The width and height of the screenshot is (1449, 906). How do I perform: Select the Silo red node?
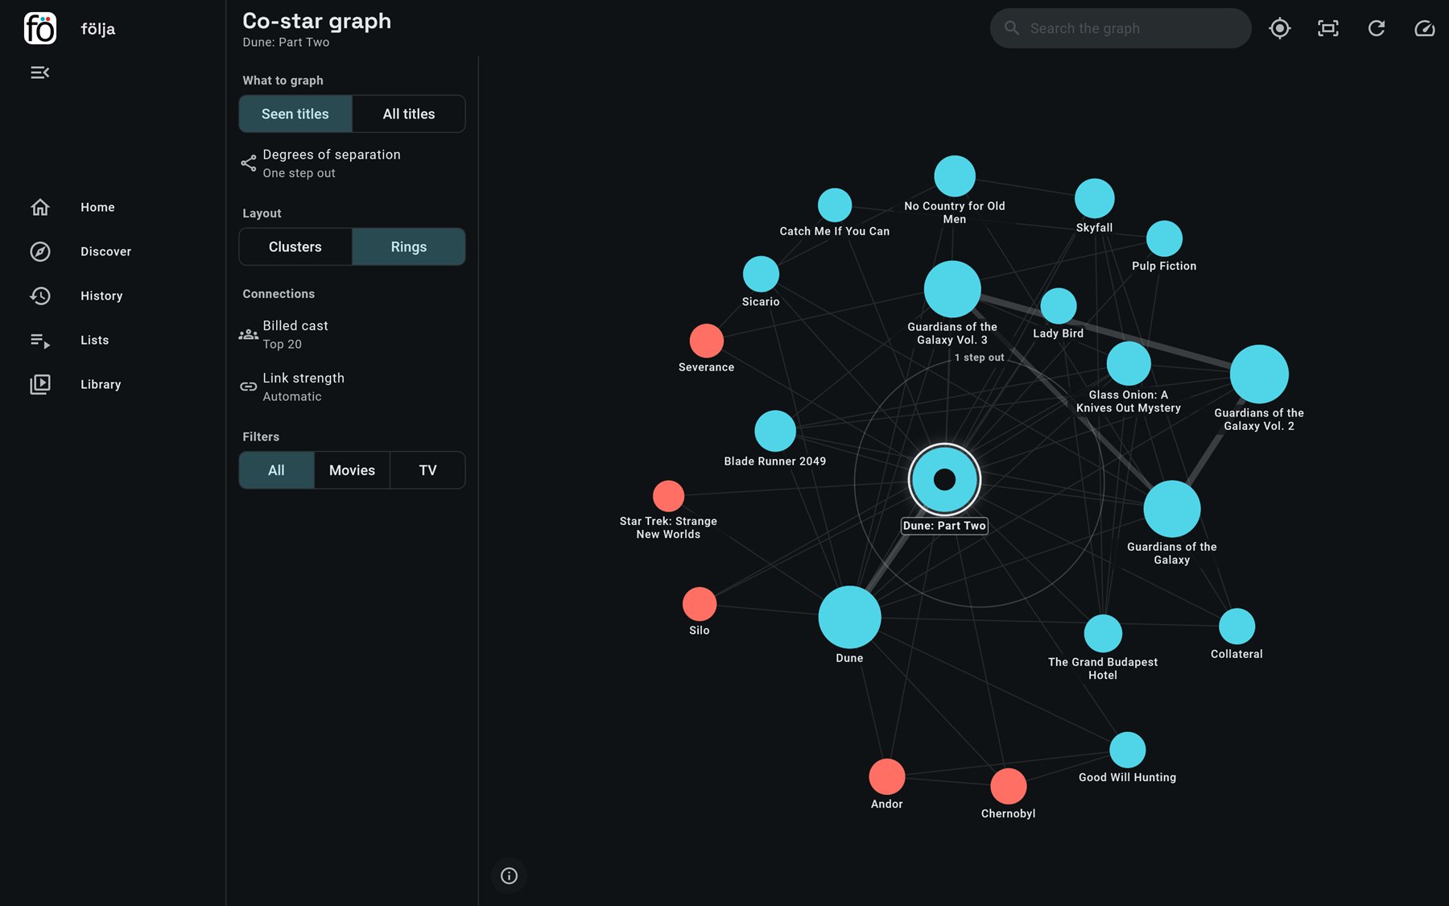click(x=700, y=604)
